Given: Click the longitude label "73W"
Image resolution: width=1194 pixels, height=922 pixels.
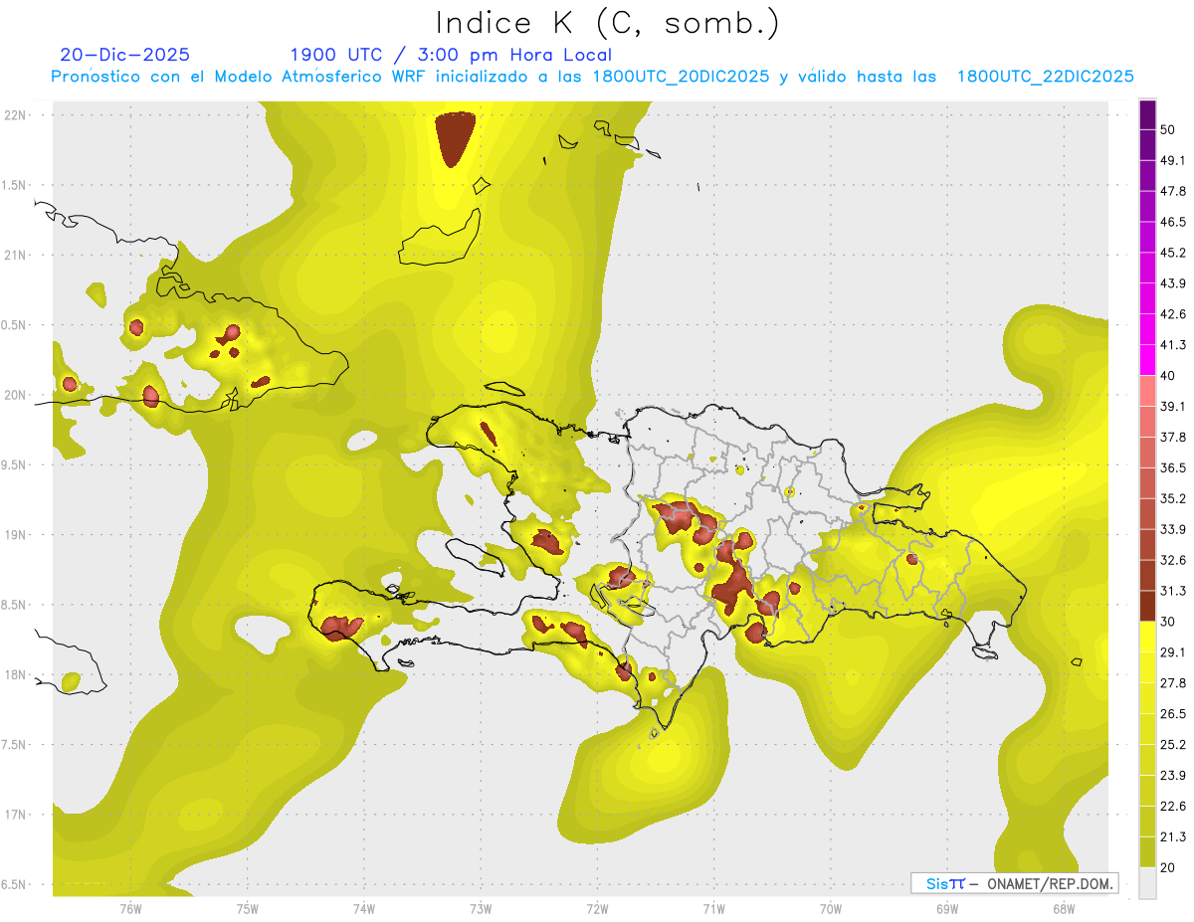Looking at the screenshot, I should (481, 909).
